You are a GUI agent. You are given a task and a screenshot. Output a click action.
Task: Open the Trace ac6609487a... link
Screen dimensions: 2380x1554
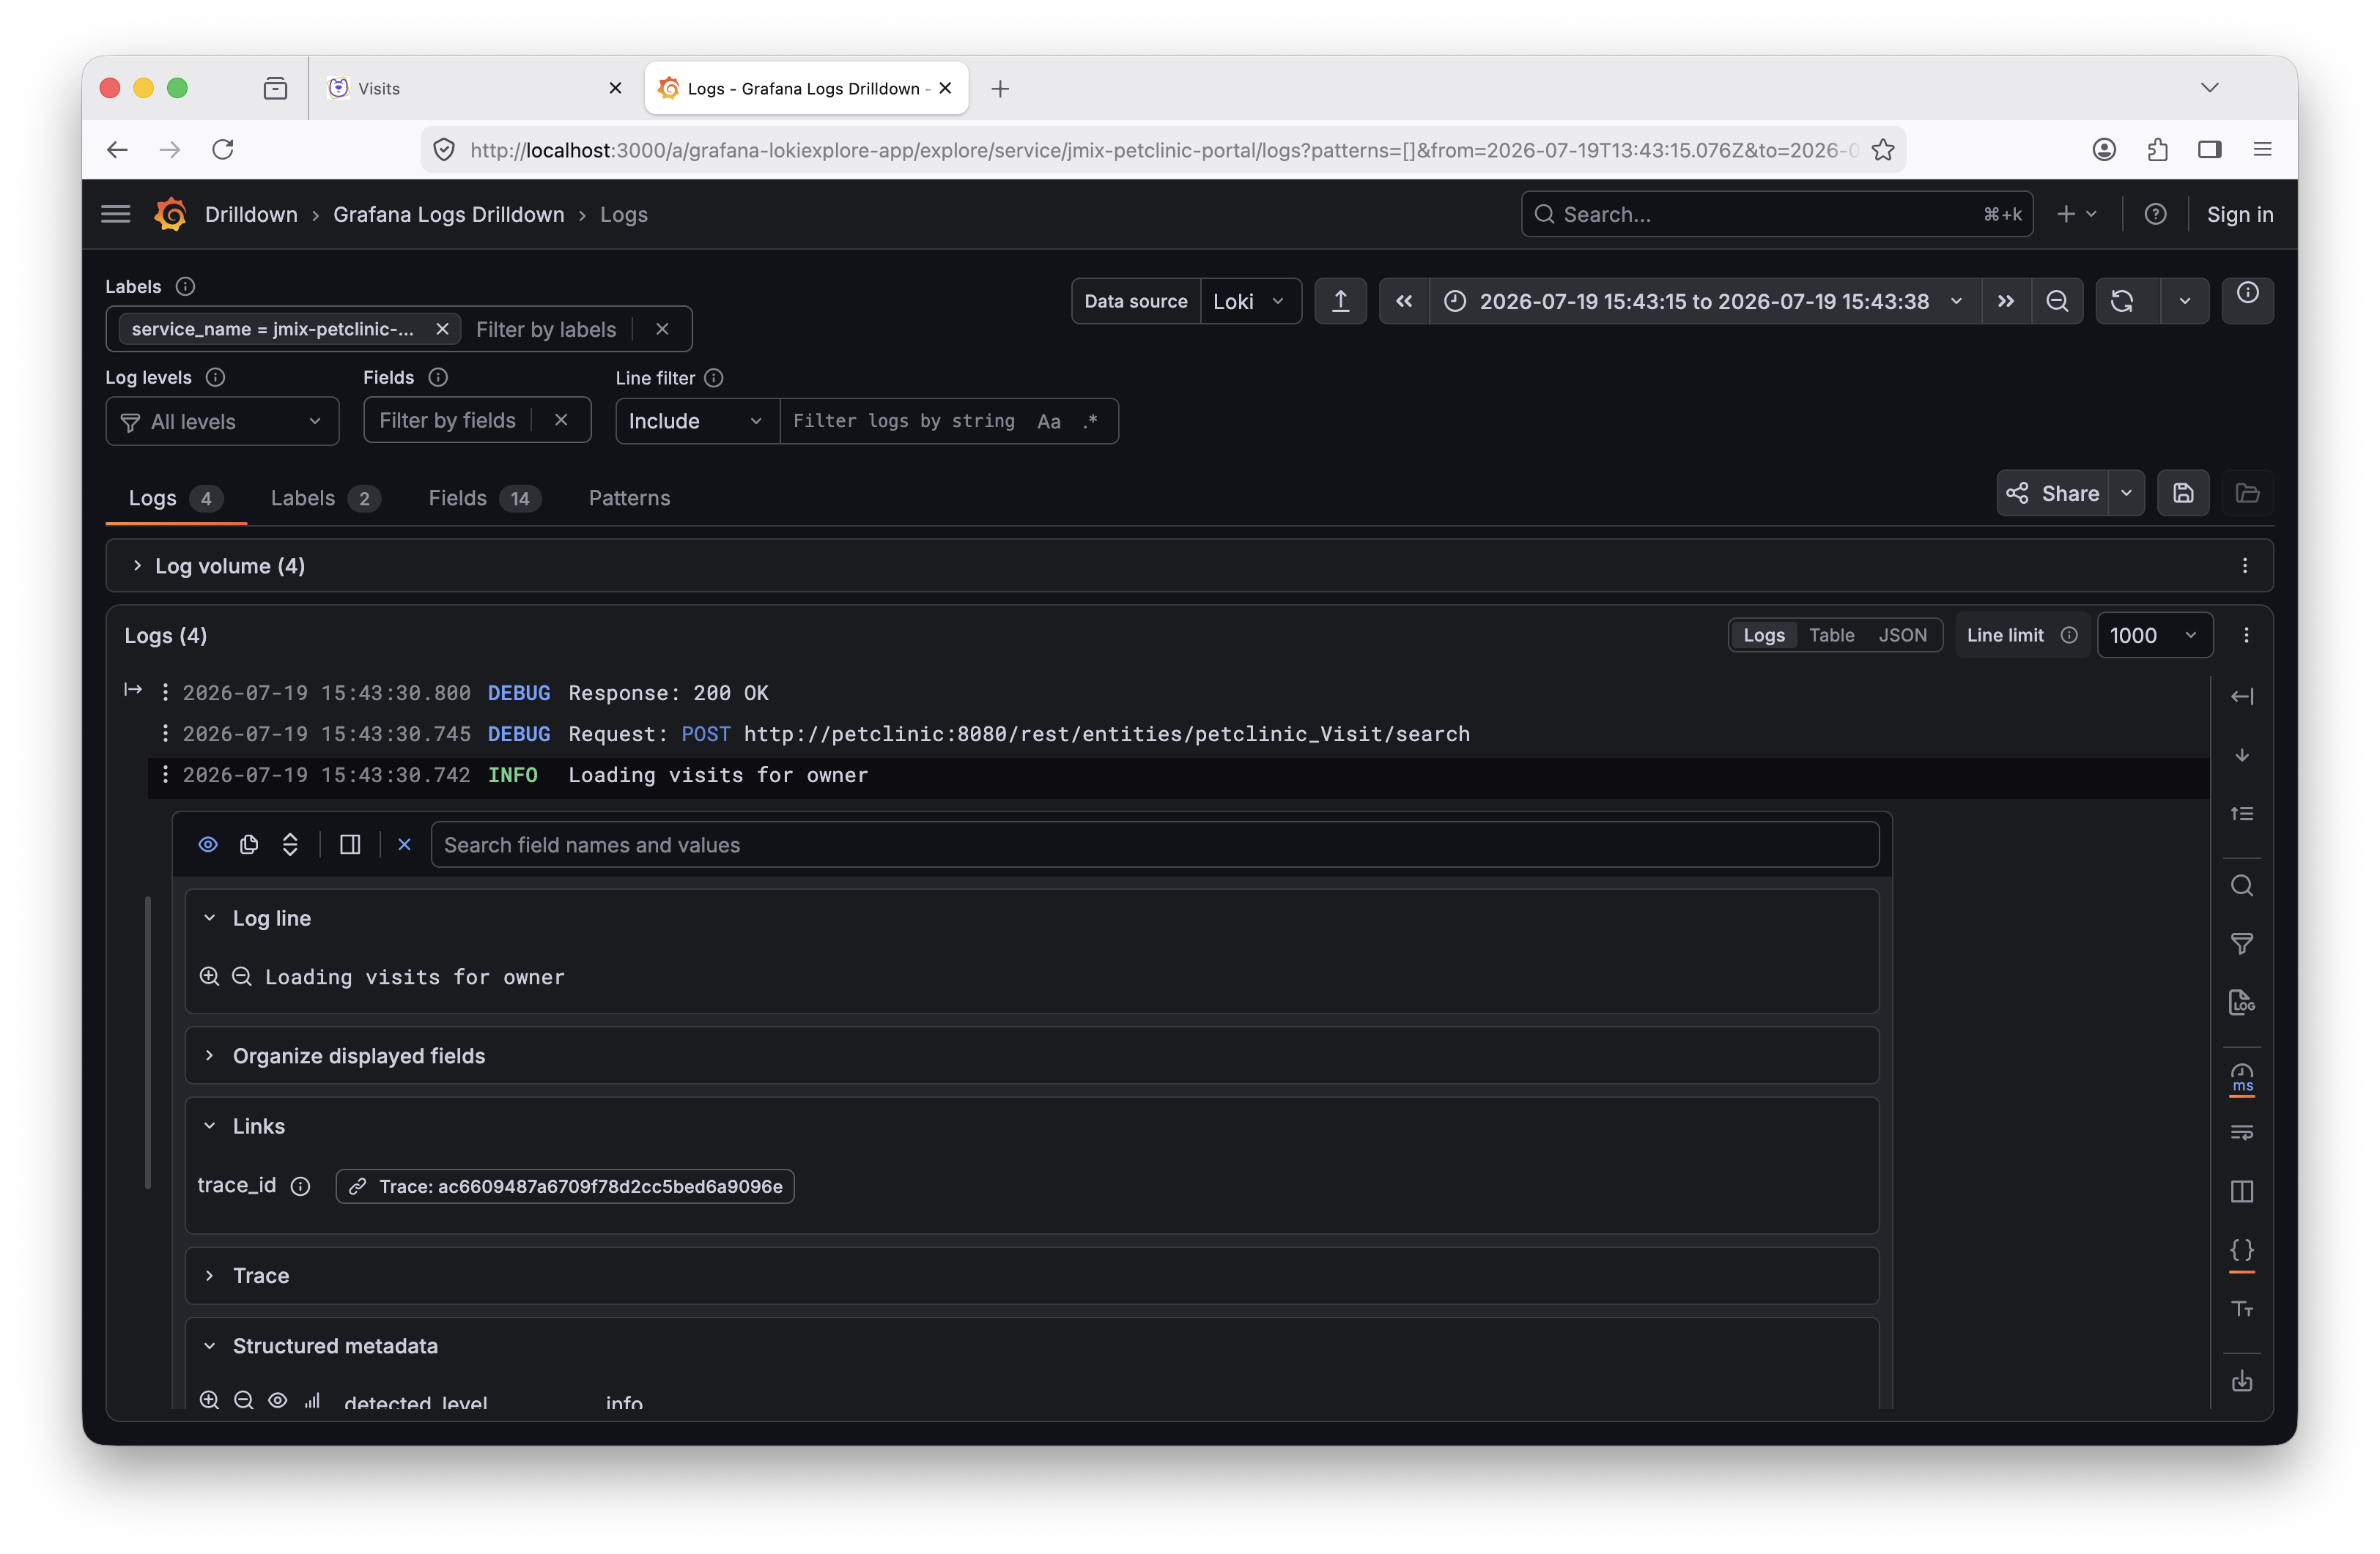[x=565, y=1186]
